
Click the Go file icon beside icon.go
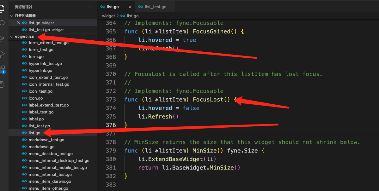[x=24, y=98]
